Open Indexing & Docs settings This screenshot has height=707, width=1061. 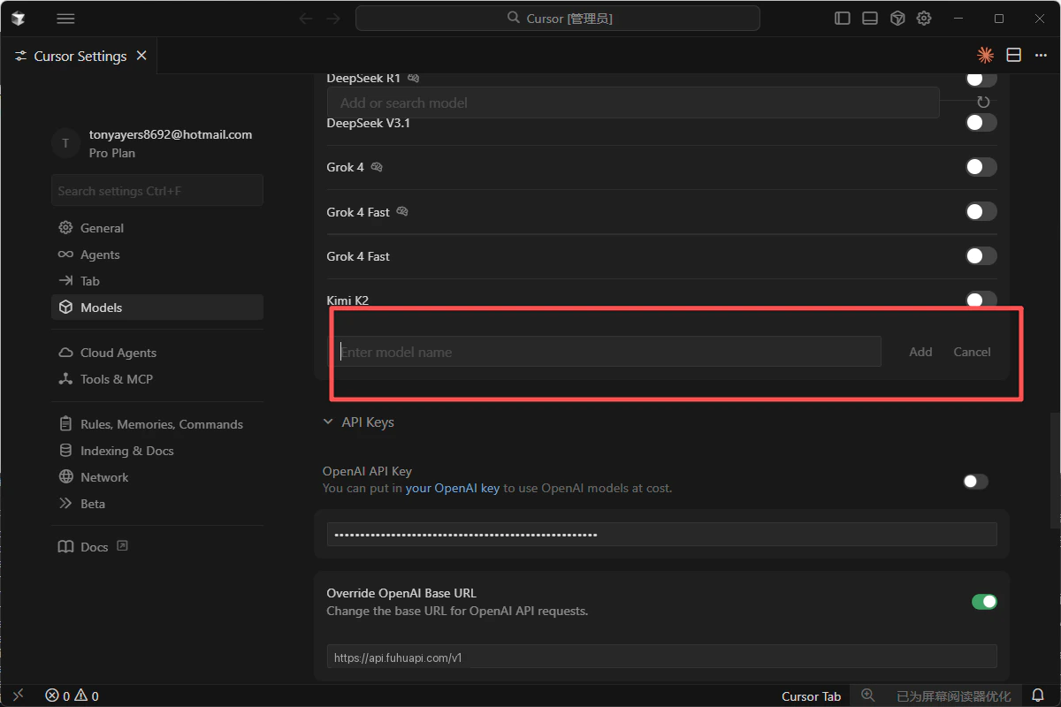[157, 451]
